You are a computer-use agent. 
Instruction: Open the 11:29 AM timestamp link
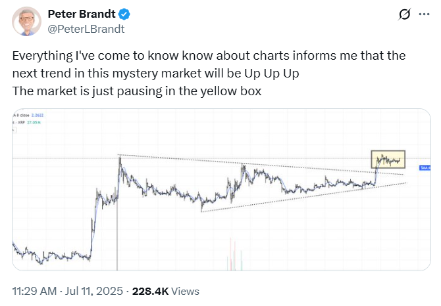[34, 291]
